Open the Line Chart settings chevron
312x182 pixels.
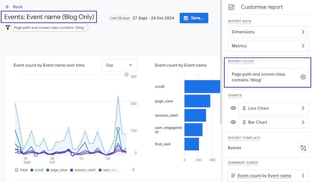click(x=303, y=108)
